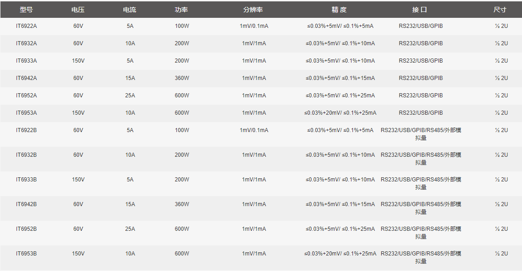522x271 pixels.
Task: Click the 接口 column header
Action: (420, 10)
